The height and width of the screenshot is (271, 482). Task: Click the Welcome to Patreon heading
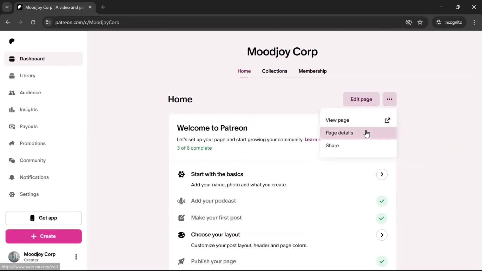coord(212,128)
